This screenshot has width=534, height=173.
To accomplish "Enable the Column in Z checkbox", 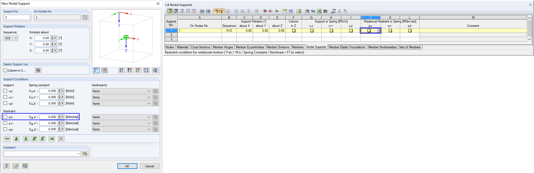I will pyautogui.click(x=5, y=71).
